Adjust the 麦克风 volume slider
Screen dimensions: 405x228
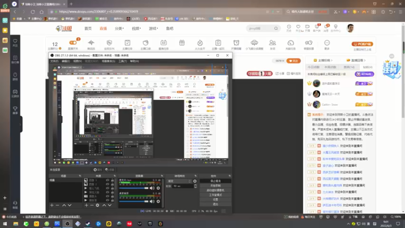click(134, 188)
